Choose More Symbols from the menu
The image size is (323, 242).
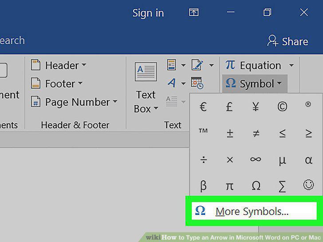point(254,211)
